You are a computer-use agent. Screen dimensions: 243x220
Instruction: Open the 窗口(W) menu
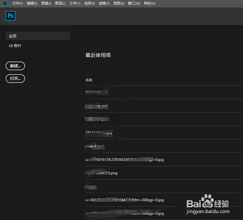[134, 3]
